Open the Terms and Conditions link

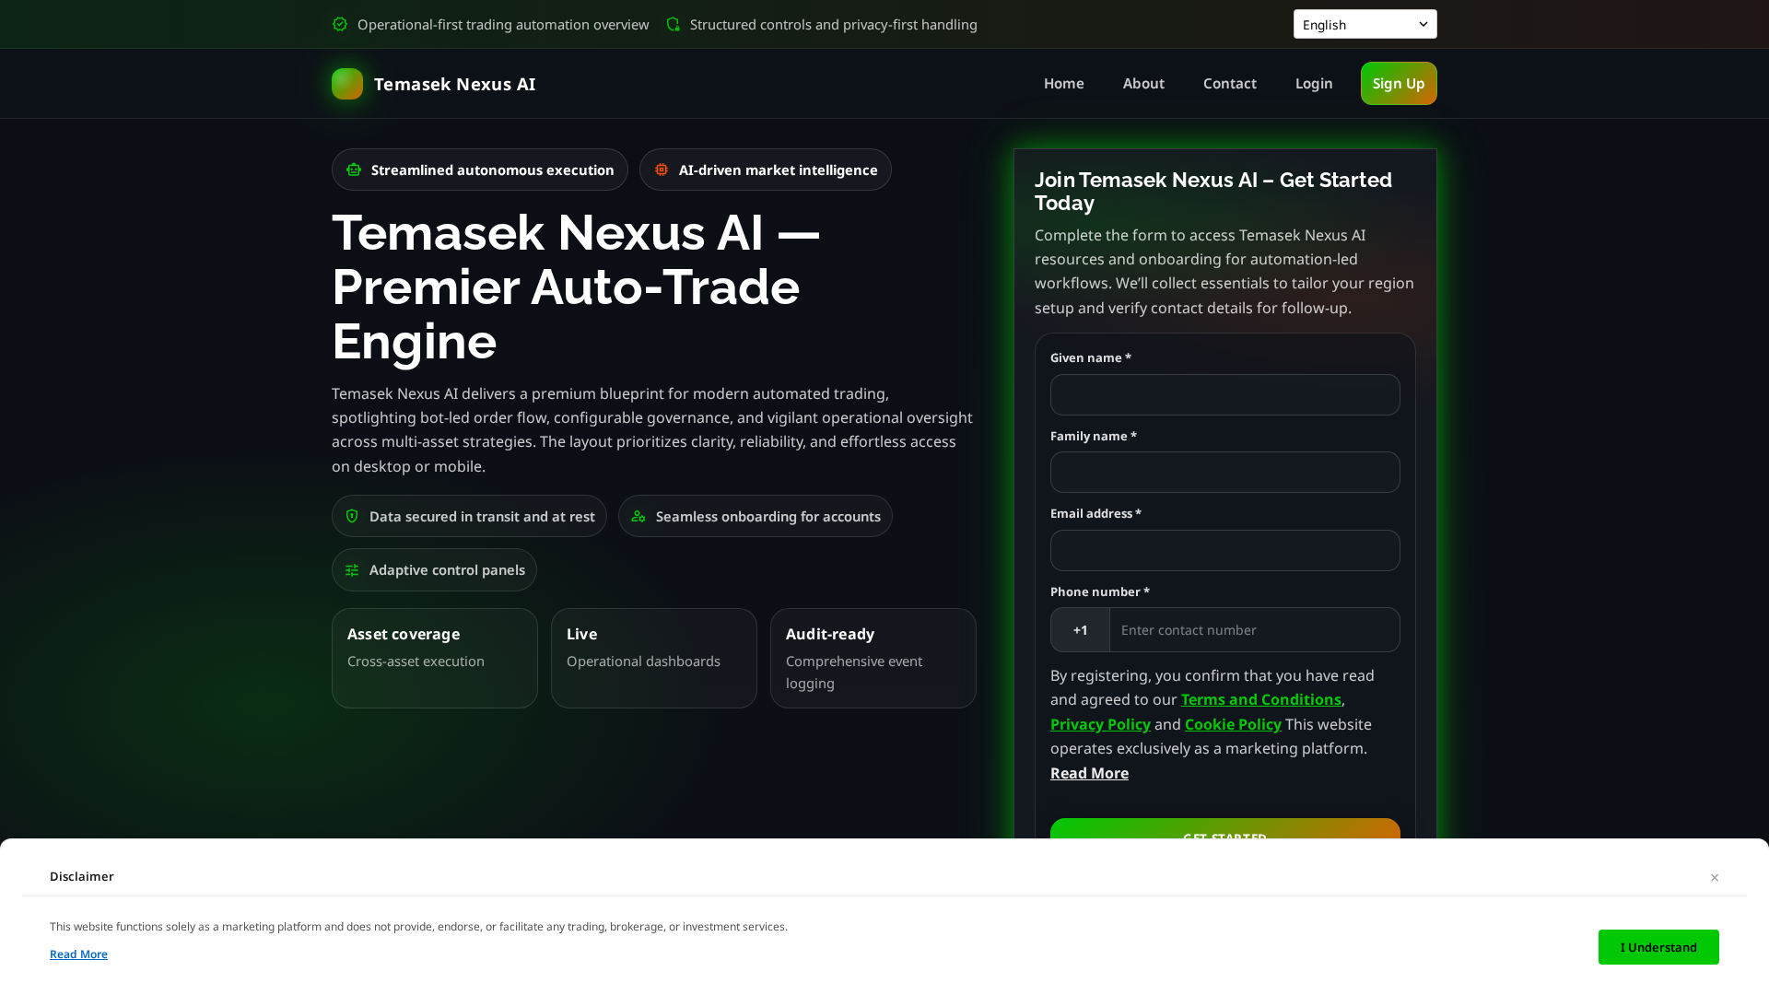click(1260, 699)
